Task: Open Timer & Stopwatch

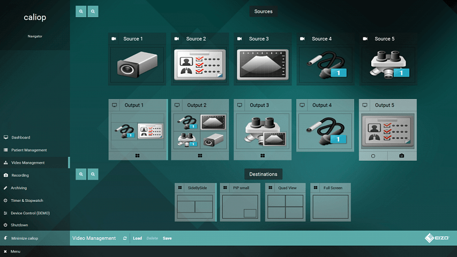Action: (27, 200)
